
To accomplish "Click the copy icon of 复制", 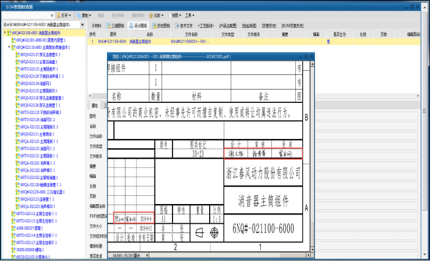I will 78,15.
